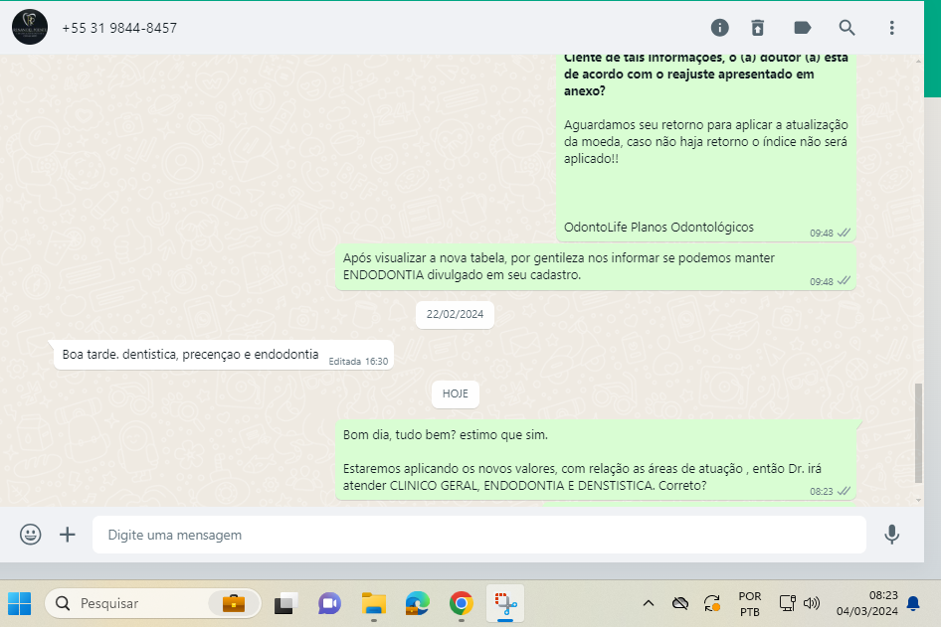Click briefcase icon in search box
The height and width of the screenshot is (627, 941).
tap(234, 603)
